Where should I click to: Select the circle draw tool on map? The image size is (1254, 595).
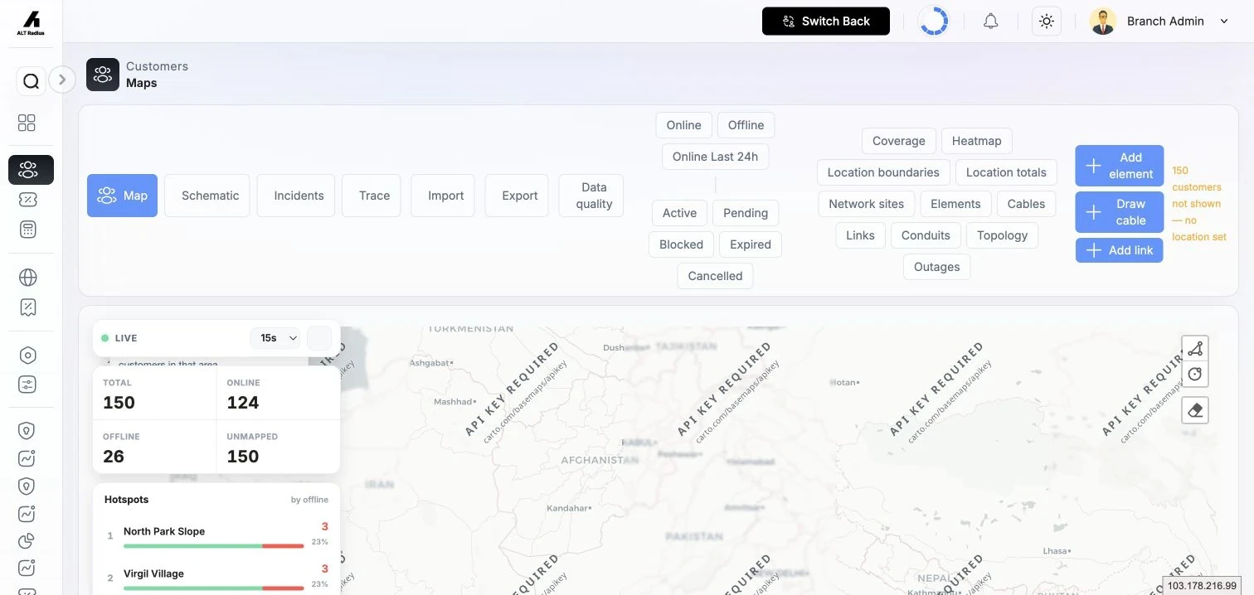(x=1195, y=375)
